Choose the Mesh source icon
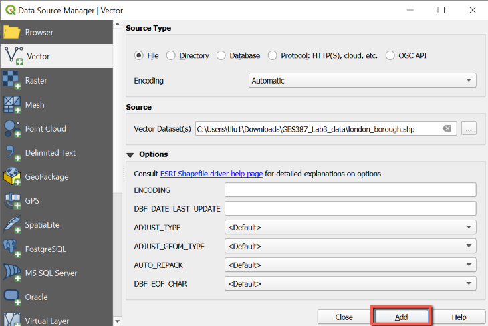This screenshot has height=326, width=488. [x=12, y=104]
